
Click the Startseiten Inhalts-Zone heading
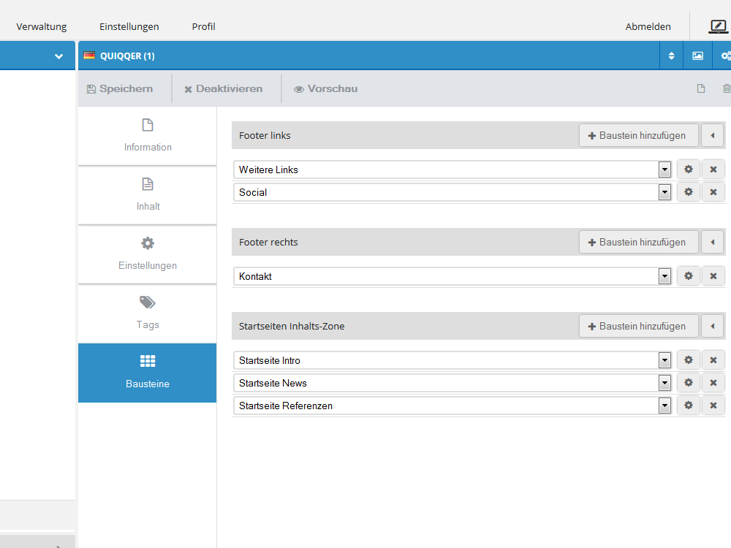pyautogui.click(x=292, y=326)
